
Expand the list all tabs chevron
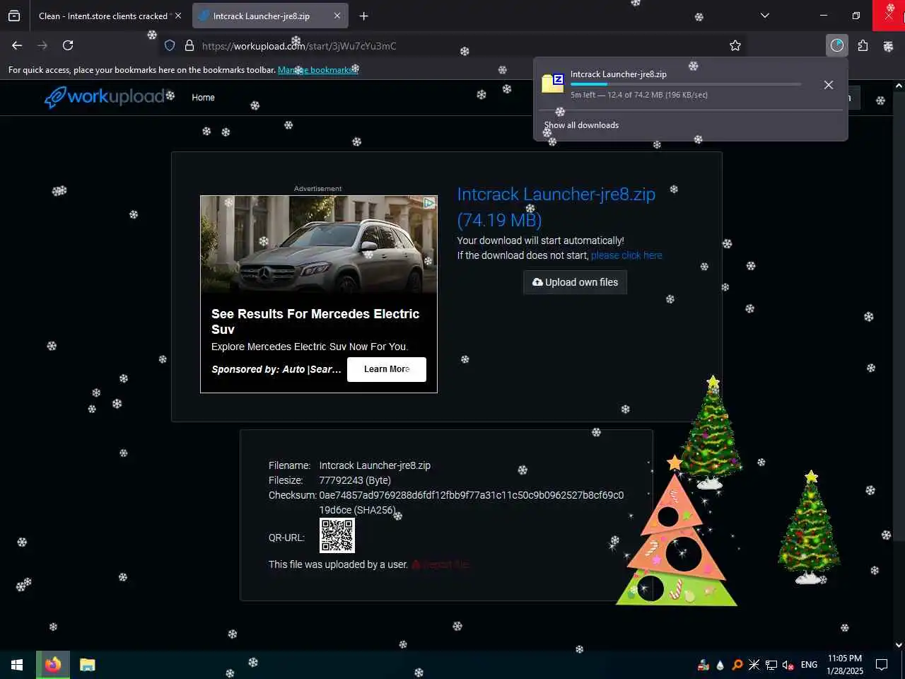(x=764, y=16)
